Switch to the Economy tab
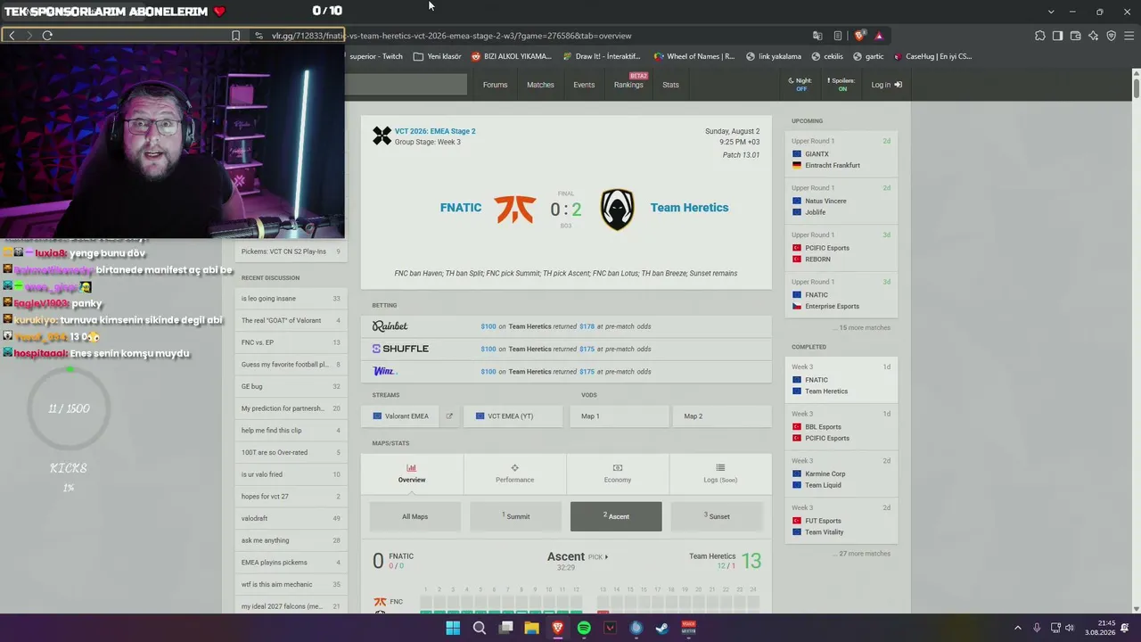1141x642 pixels. pyautogui.click(x=618, y=473)
